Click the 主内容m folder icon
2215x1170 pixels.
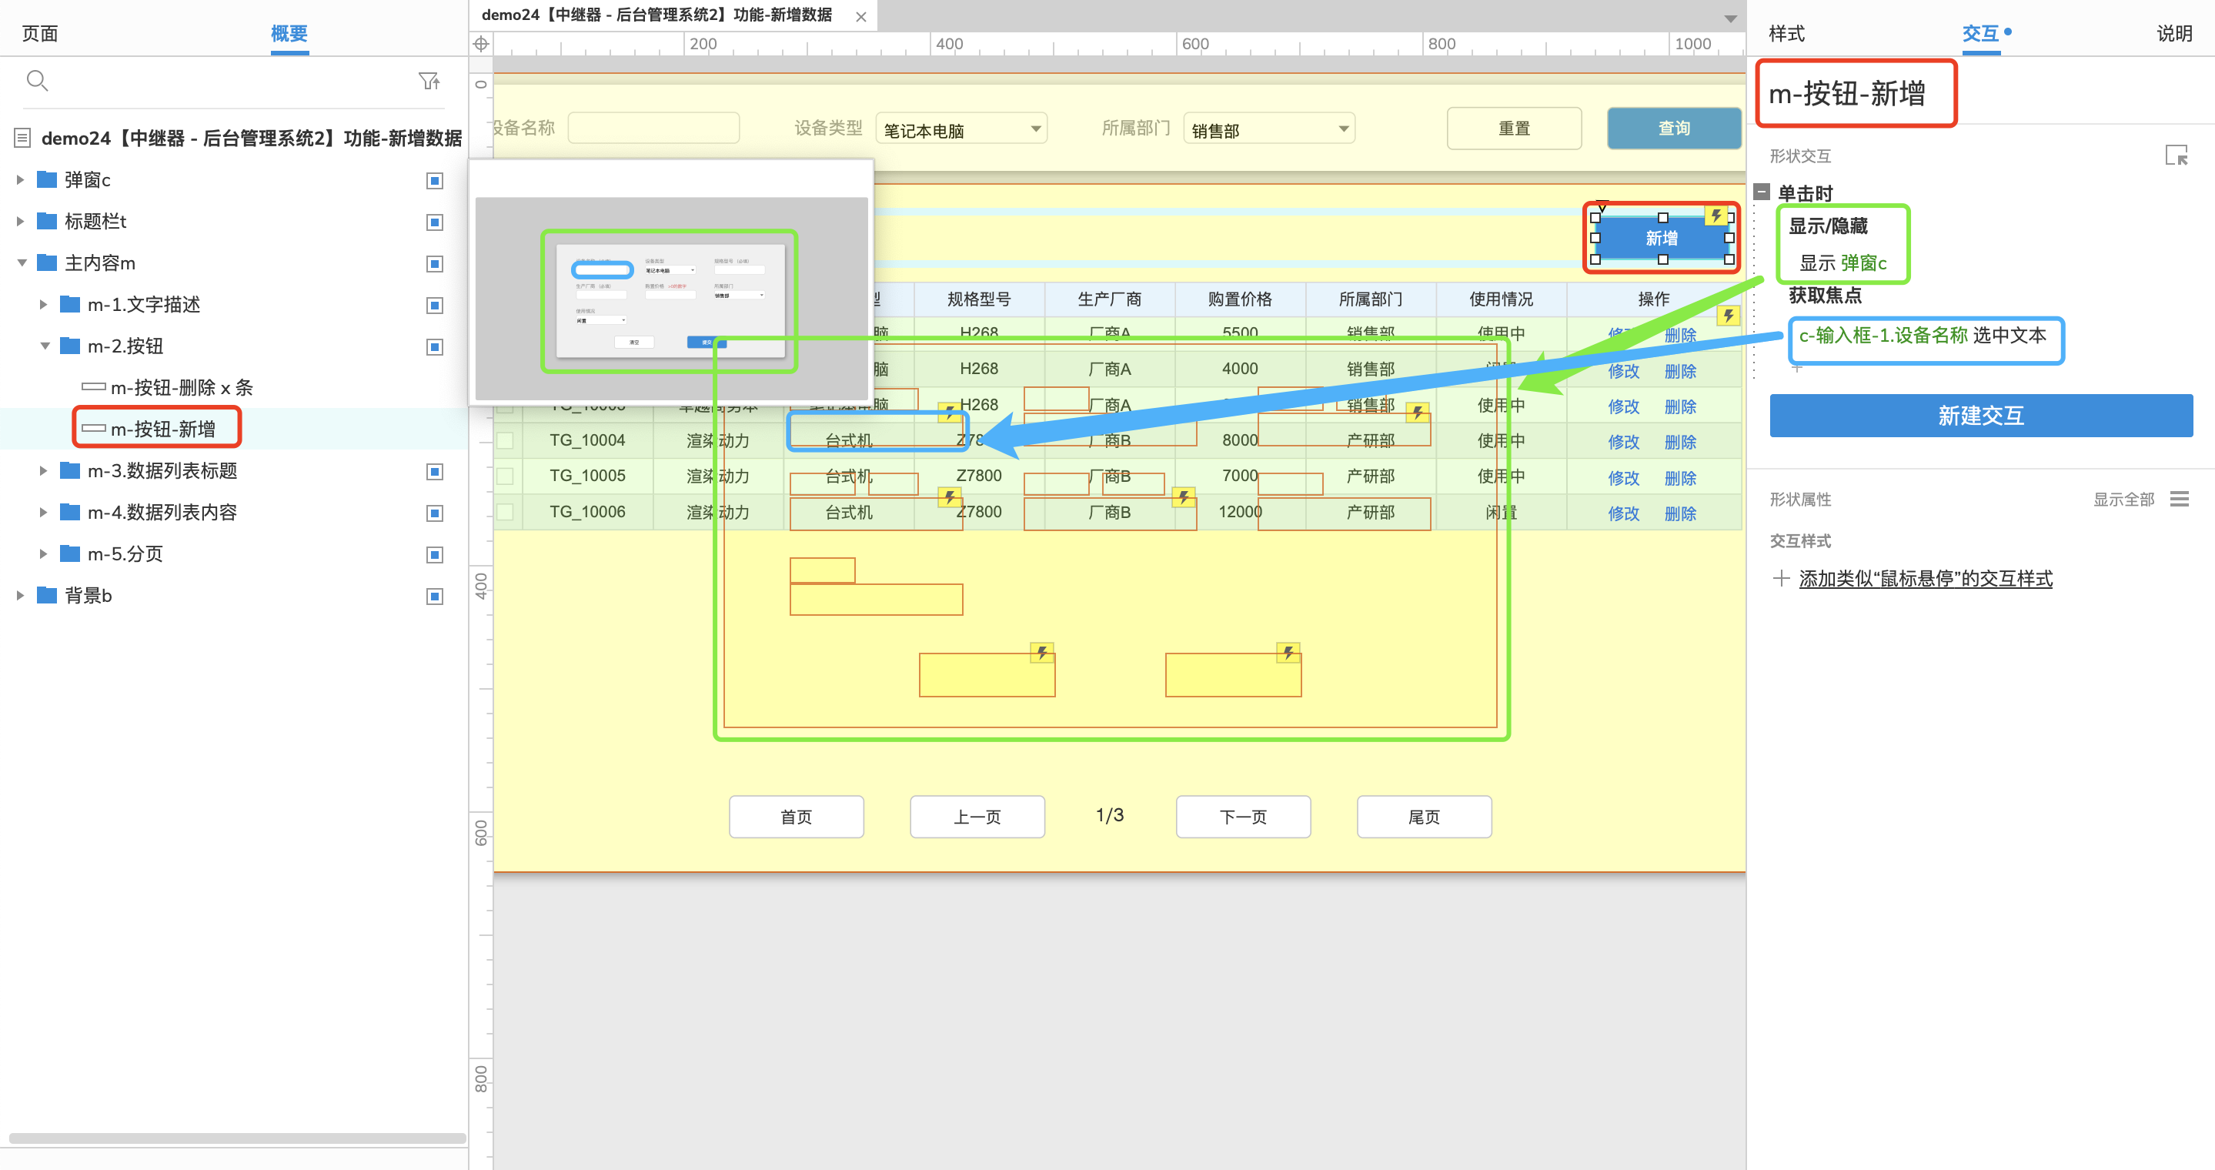point(47,262)
